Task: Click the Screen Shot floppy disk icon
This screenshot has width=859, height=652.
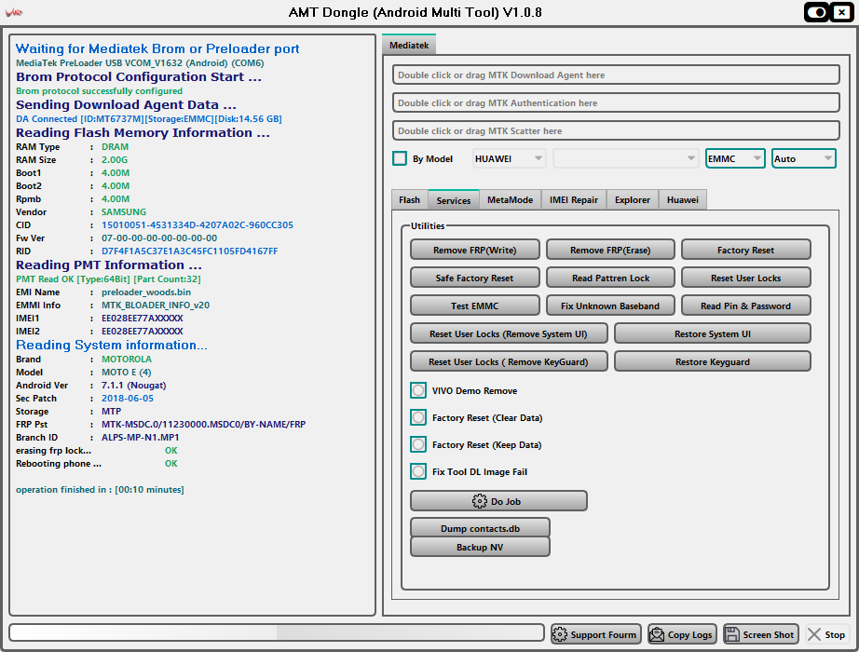Action: 732,634
